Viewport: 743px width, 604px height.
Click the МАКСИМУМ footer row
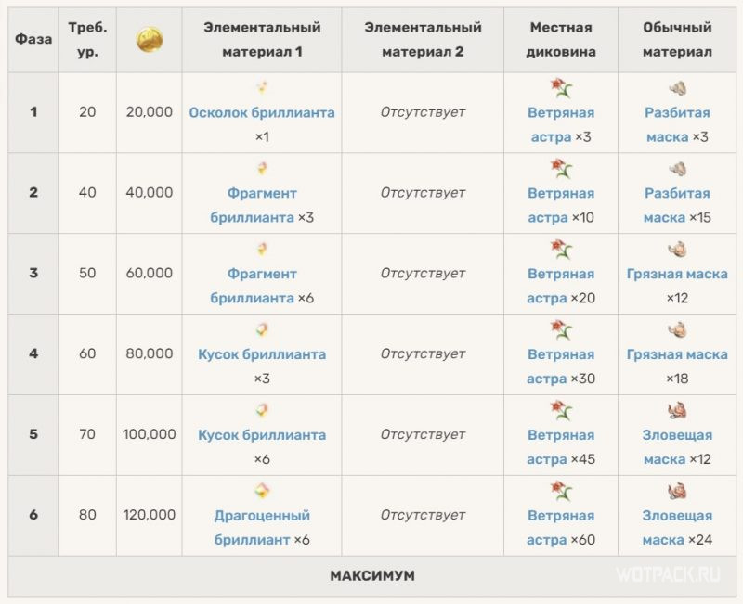(372, 576)
